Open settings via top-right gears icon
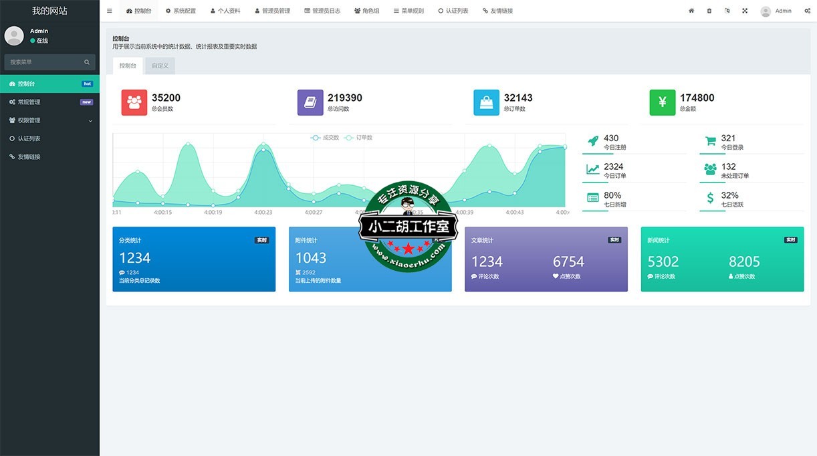This screenshot has width=817, height=456. [808, 11]
